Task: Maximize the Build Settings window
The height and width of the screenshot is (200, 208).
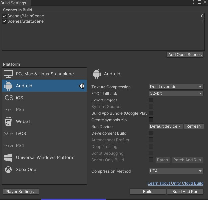Action: [x=199, y=2]
